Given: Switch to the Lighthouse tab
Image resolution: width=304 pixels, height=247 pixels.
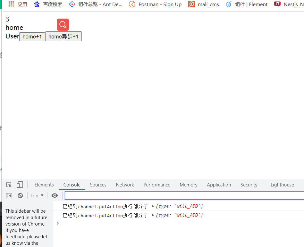Looking at the screenshot, I should pyautogui.click(x=282, y=185).
